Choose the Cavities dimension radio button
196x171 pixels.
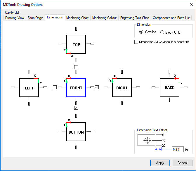click(141, 32)
